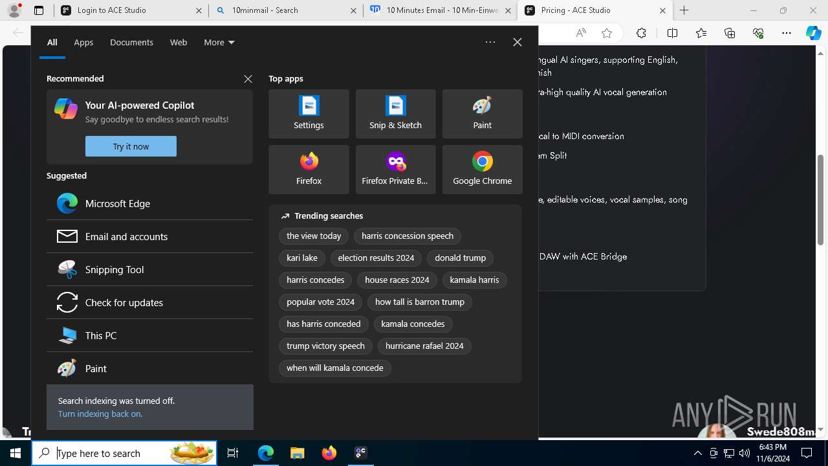Click the taskbar search input box

click(124, 453)
